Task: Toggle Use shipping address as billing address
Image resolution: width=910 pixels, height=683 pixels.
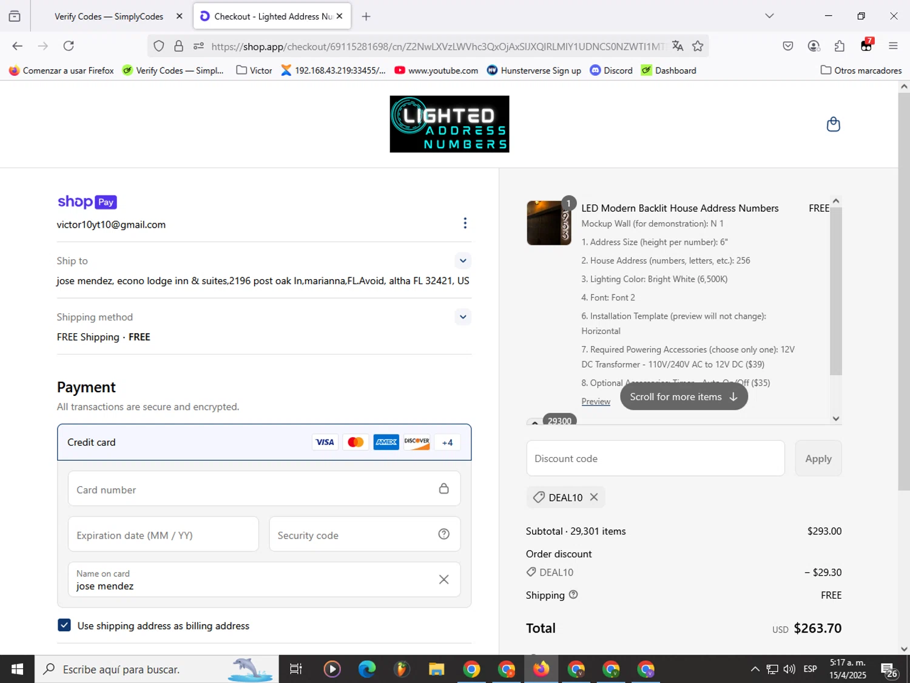Action: (x=64, y=625)
